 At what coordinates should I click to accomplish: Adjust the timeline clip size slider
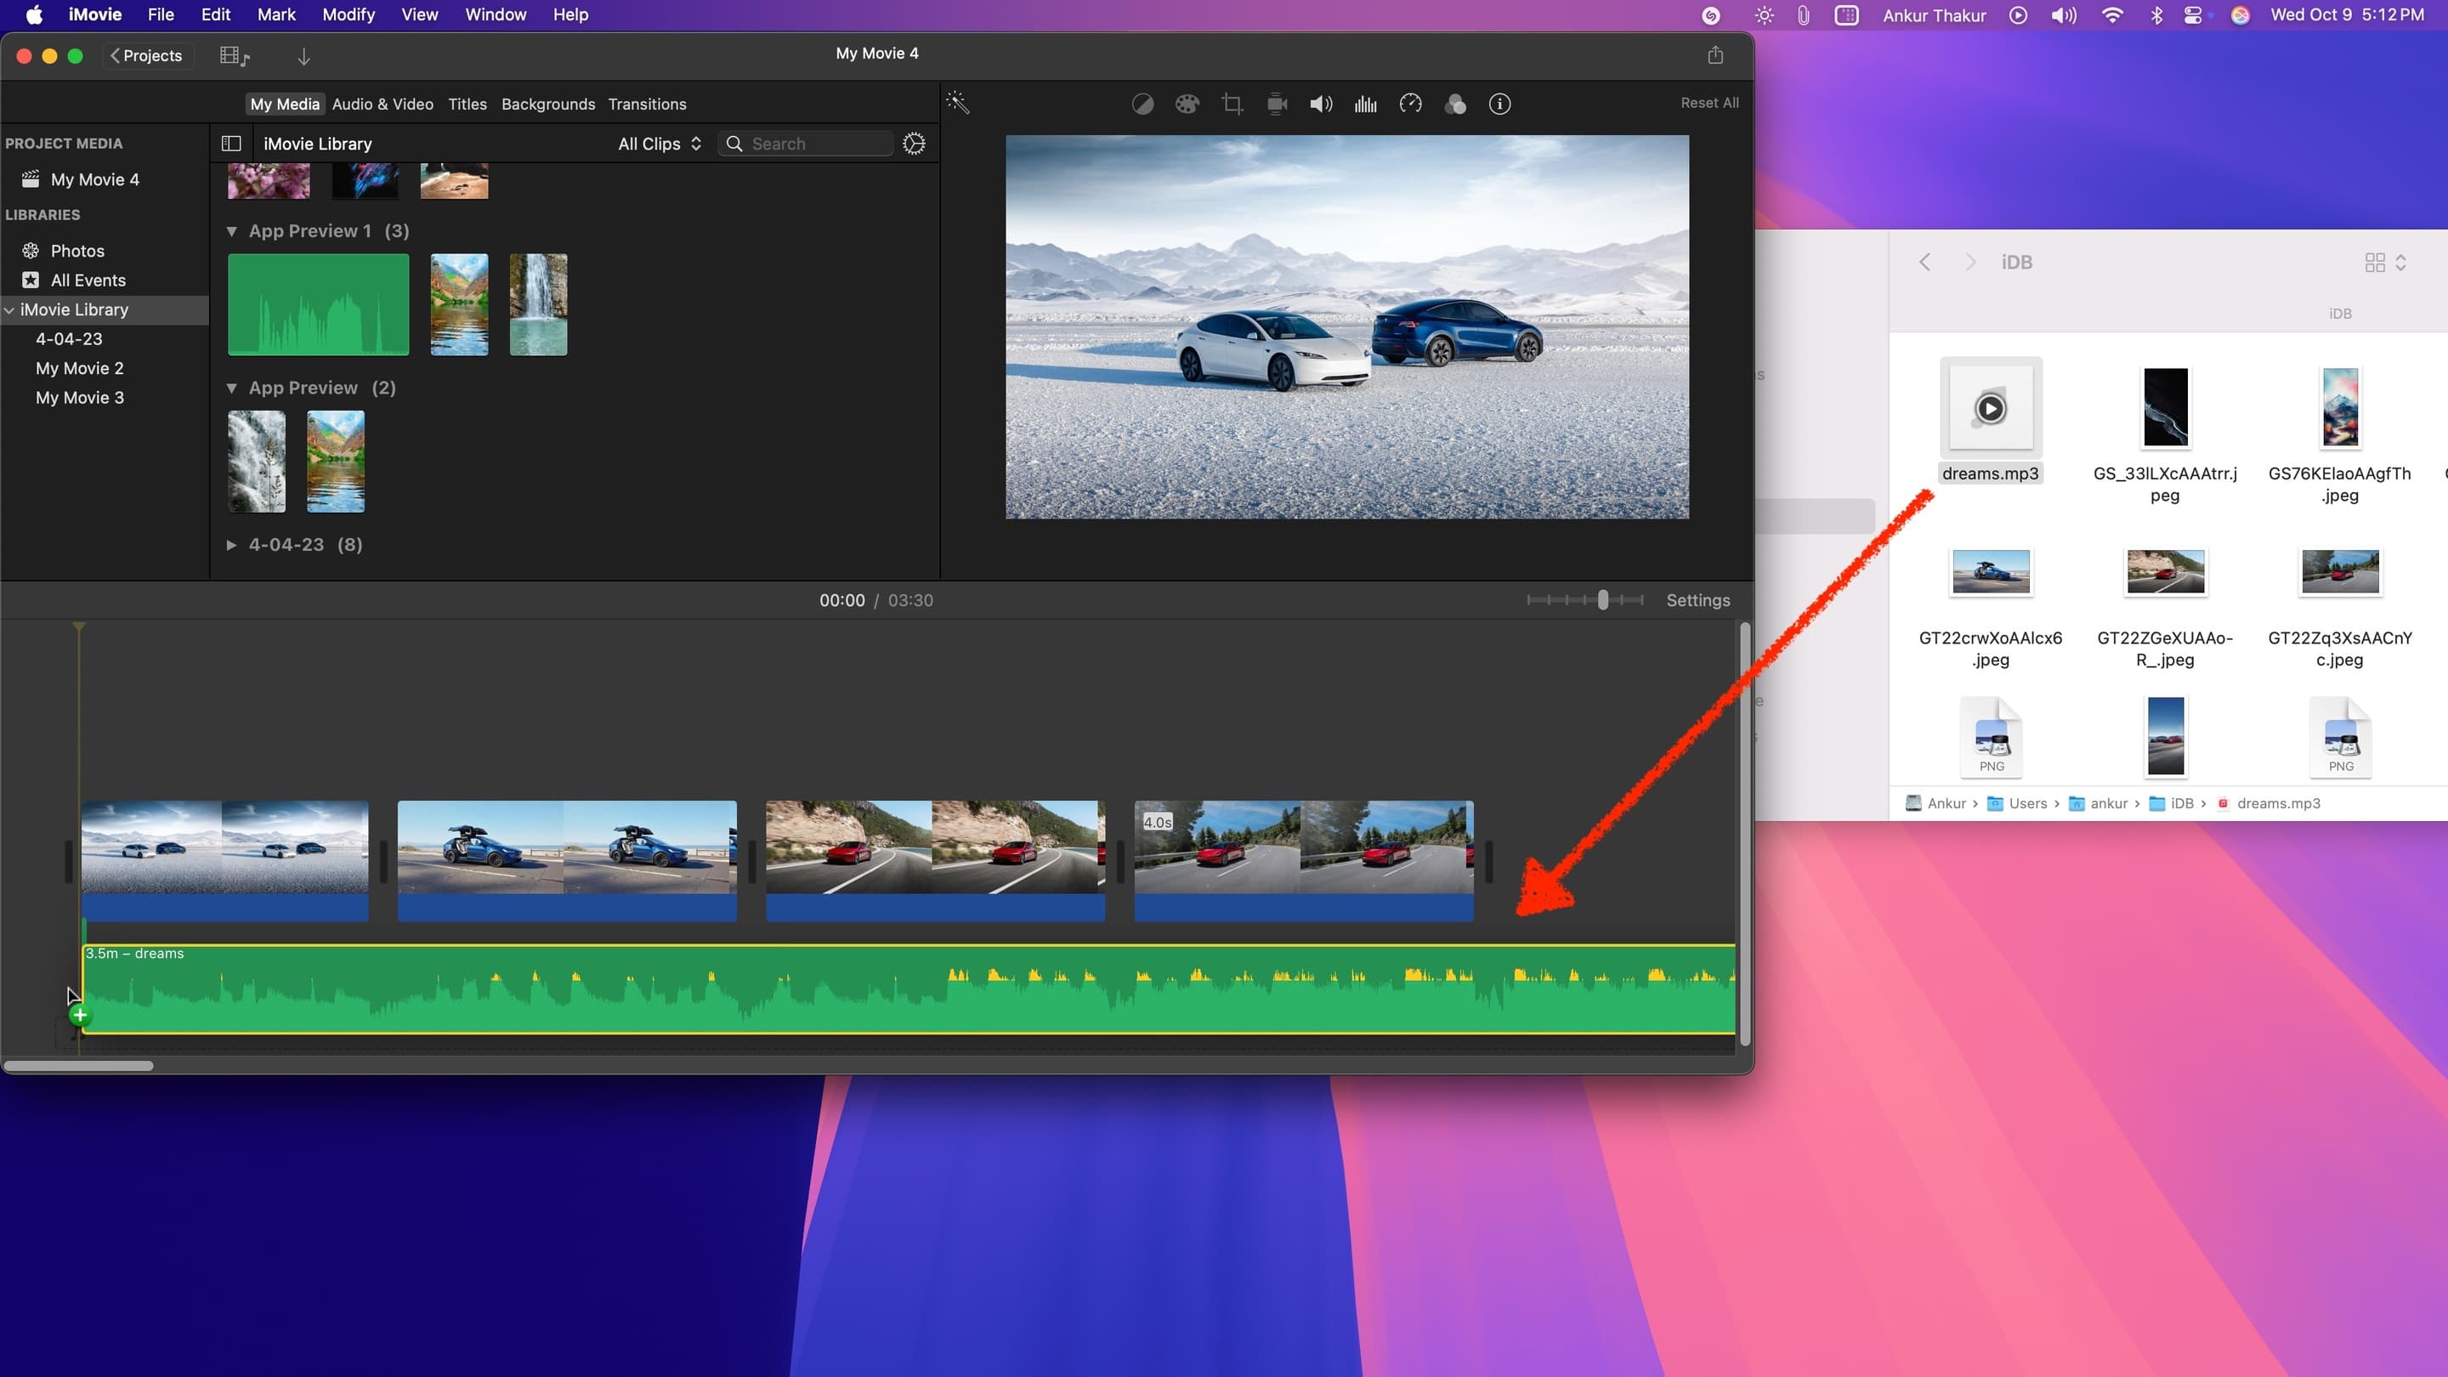(x=1602, y=599)
